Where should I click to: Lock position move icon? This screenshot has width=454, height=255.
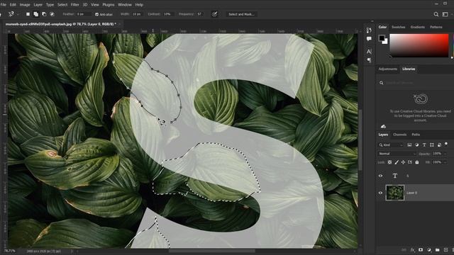[x=403, y=162]
